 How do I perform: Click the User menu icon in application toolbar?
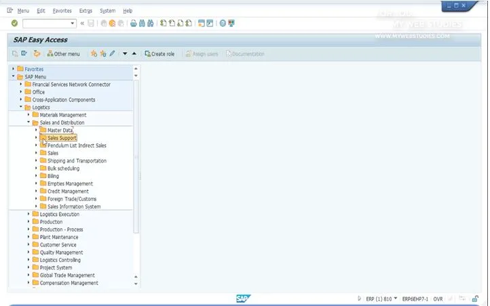[x=15, y=53]
